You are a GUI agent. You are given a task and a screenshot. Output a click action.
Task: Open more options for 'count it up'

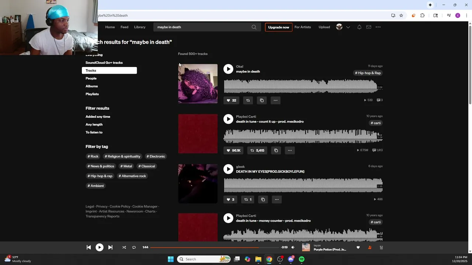pyautogui.click(x=290, y=150)
